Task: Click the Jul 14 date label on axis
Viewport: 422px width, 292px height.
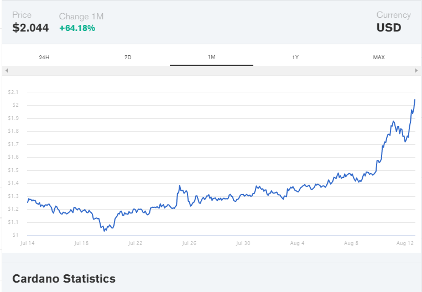Action: tap(27, 243)
